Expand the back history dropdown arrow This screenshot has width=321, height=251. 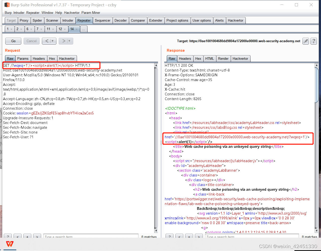53,41
